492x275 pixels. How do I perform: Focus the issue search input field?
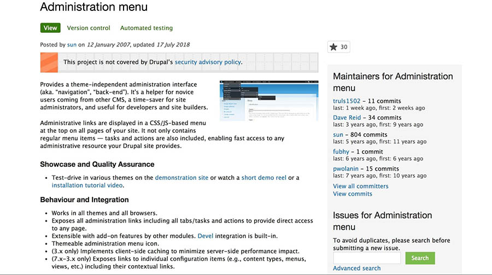[x=367, y=258]
